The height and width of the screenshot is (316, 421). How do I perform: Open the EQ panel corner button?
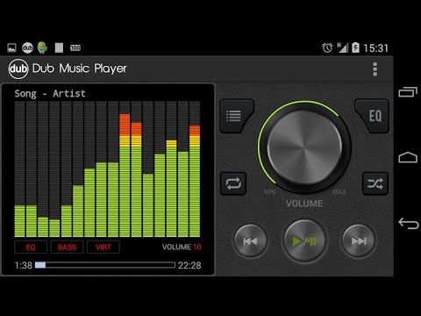[373, 116]
